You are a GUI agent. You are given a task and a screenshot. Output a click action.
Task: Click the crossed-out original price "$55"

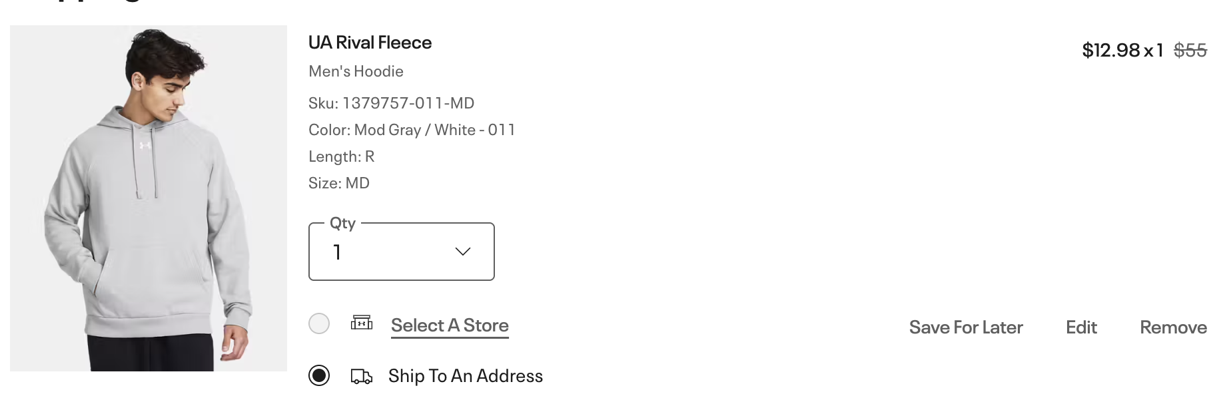[1190, 49]
